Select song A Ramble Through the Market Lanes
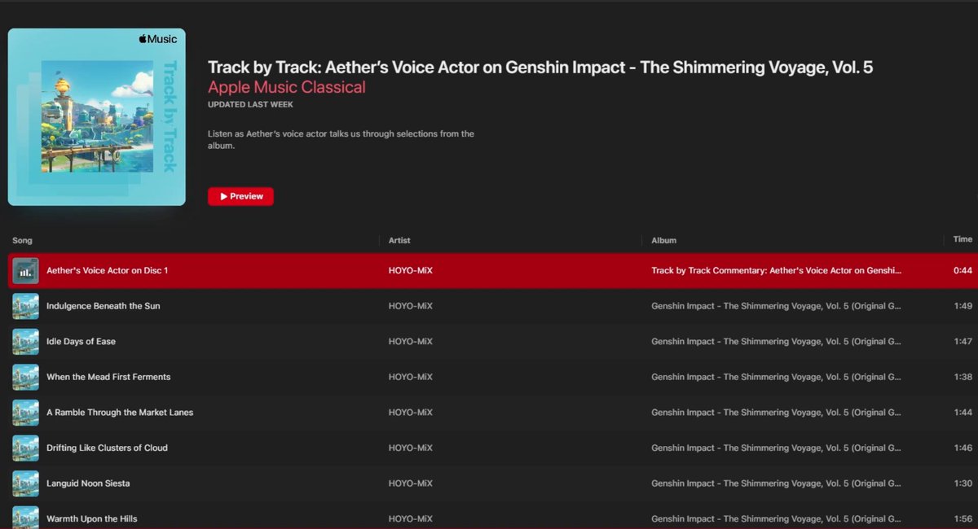 120,413
